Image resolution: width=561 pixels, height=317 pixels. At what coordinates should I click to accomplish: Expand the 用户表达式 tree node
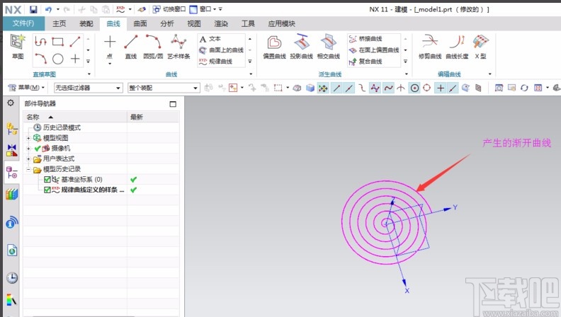click(x=28, y=158)
